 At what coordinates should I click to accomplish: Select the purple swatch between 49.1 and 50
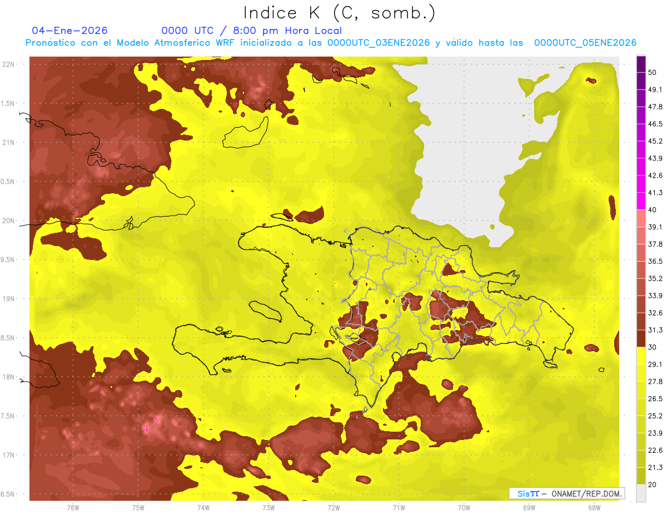pos(641,81)
